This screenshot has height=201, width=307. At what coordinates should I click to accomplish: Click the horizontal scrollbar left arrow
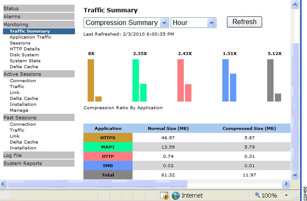point(3,184)
